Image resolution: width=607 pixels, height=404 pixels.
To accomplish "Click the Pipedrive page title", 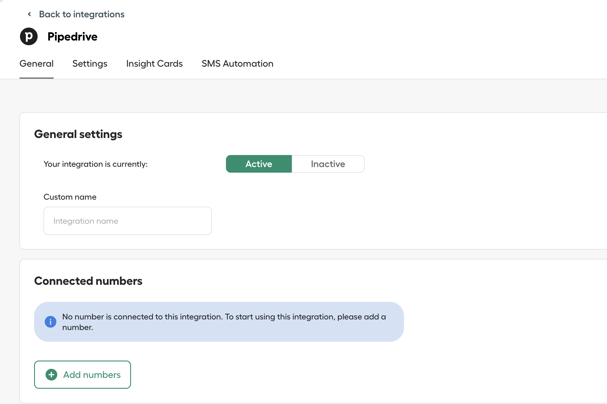I will pyautogui.click(x=73, y=36).
